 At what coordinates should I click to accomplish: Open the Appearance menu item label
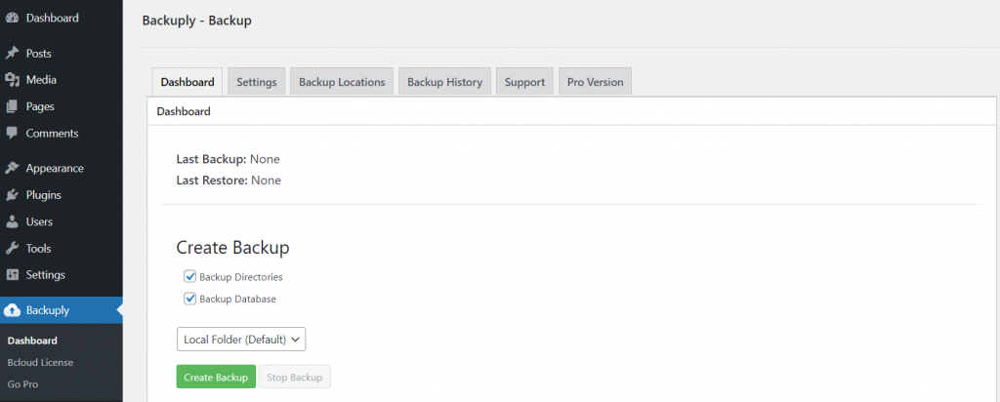tap(55, 169)
